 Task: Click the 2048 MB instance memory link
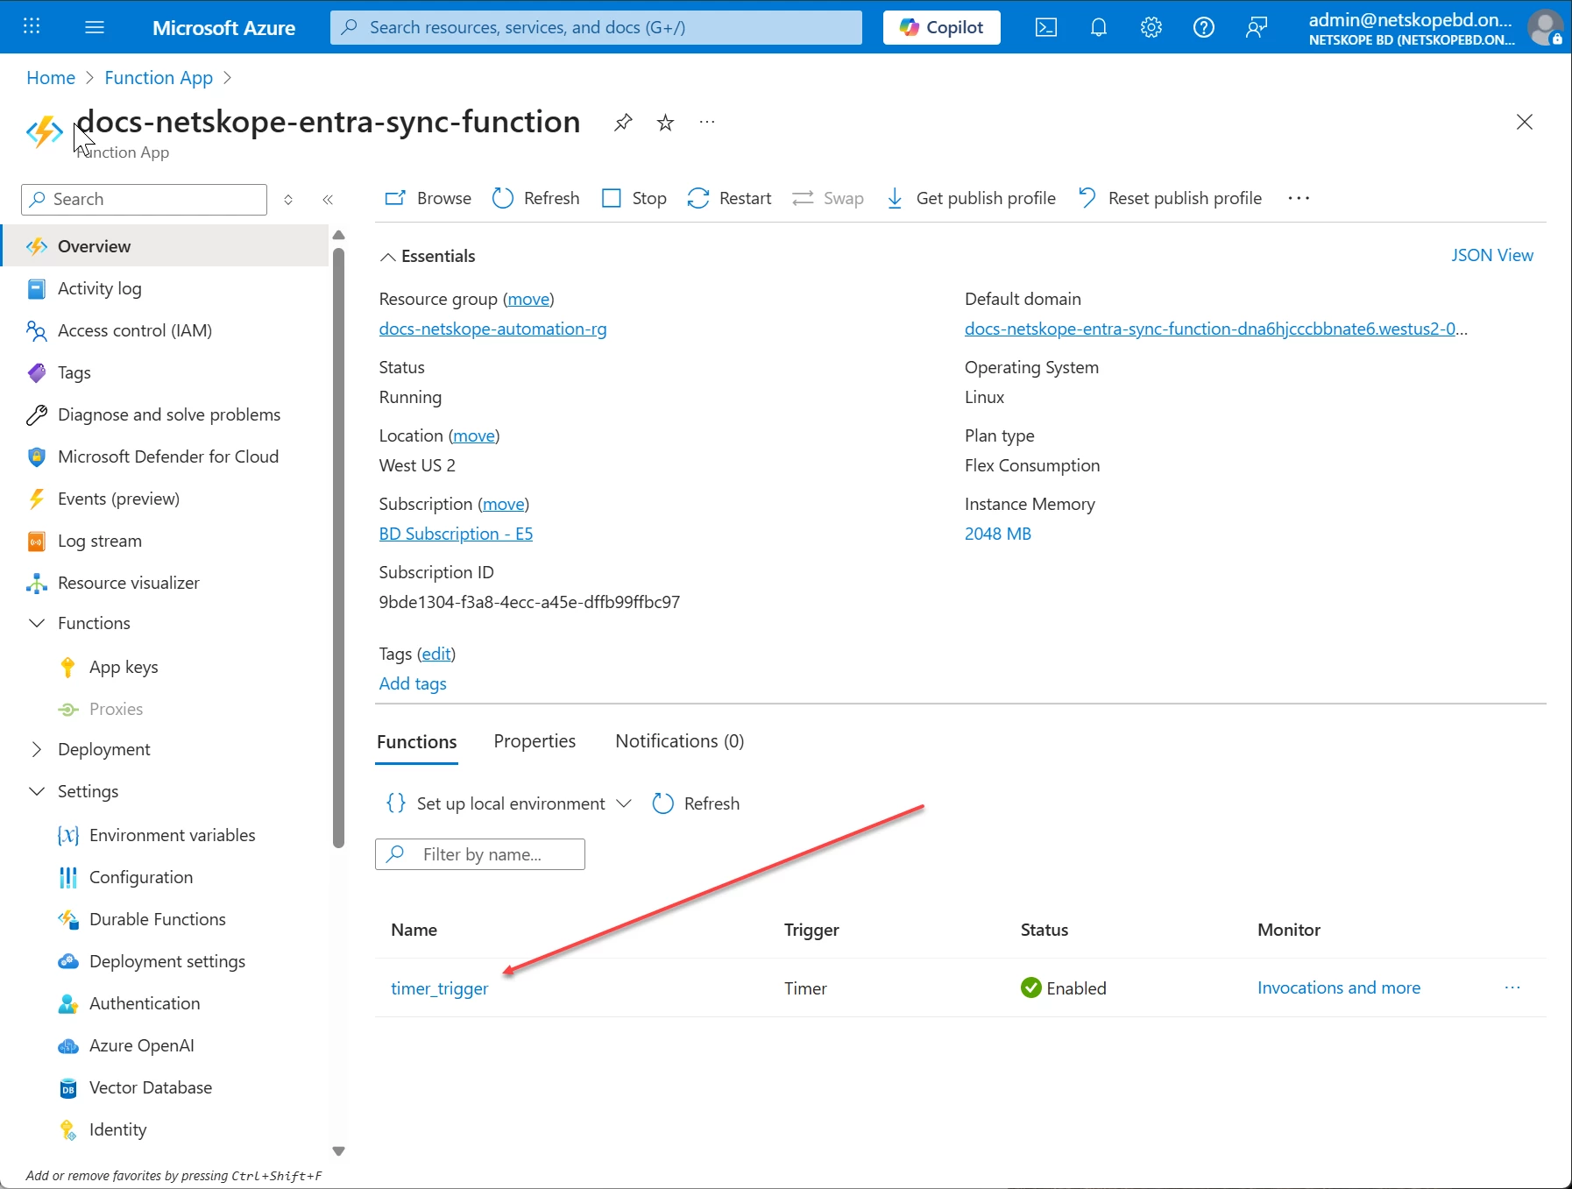[998, 534]
